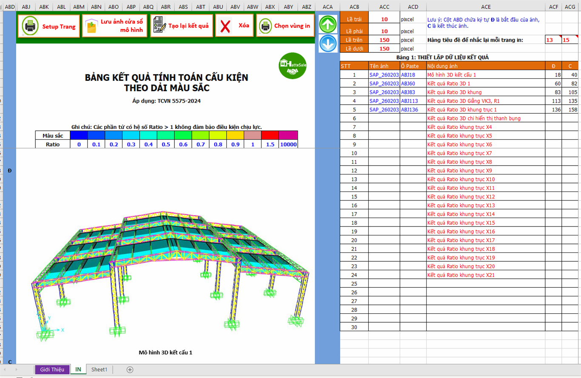Select the yellow 0.9 ratio color cell
Image resolution: width=581 pixels, height=378 pixels.
coord(235,135)
